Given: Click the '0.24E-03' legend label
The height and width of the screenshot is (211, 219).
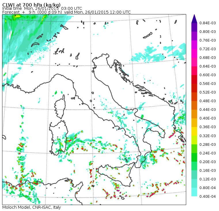Looking at the screenshot, I should point(207,153).
